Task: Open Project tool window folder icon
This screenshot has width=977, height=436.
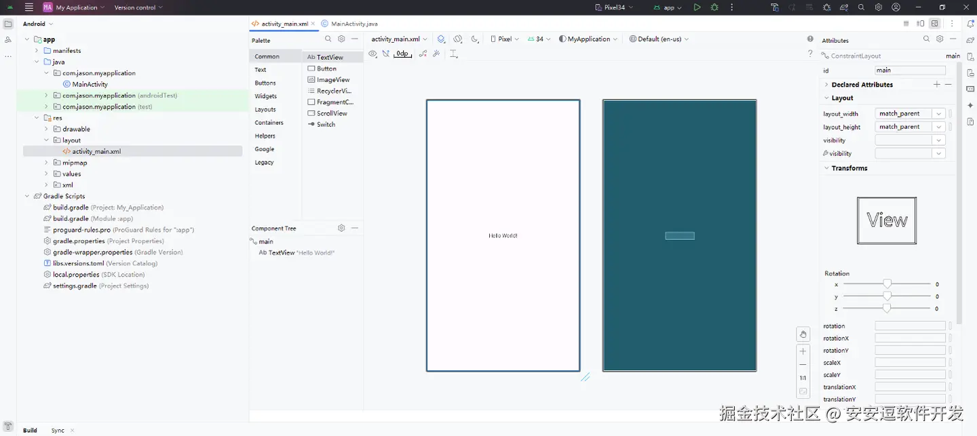Action: (8, 24)
